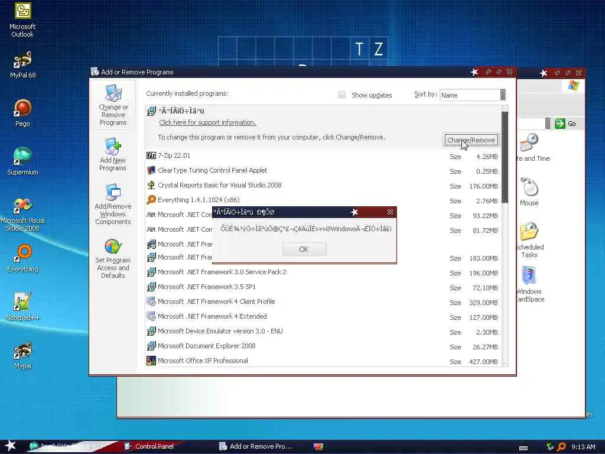The width and height of the screenshot is (605, 454).
Task: Open the MyPal 68 desktop shortcut
Action: [22, 65]
